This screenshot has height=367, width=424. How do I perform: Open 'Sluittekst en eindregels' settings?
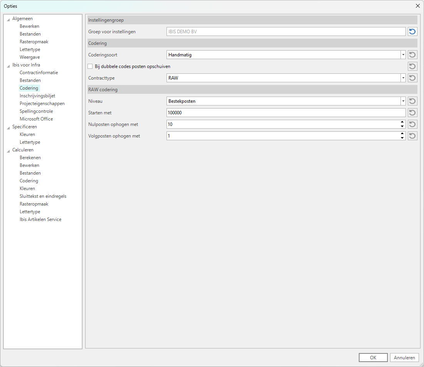coord(43,196)
